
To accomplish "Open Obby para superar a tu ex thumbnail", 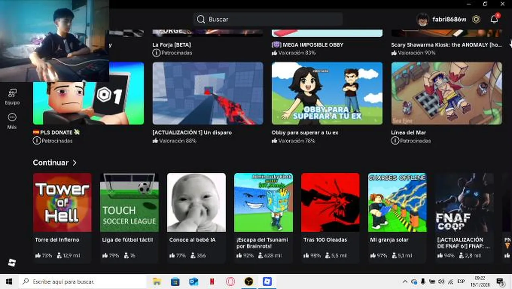I will pos(327,93).
